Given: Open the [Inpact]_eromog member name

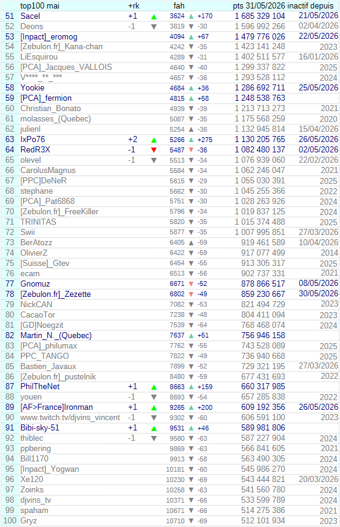Looking at the screenshot, I should pos(49,37).
